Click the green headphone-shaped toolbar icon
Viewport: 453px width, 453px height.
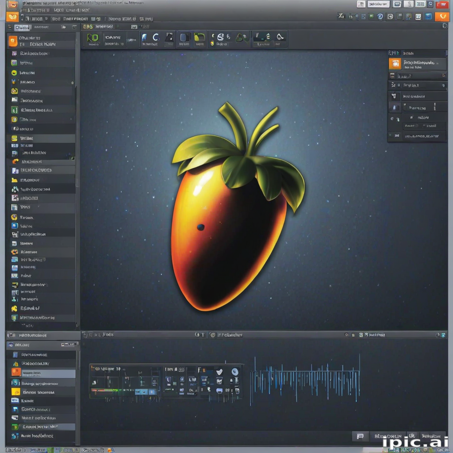click(242, 38)
